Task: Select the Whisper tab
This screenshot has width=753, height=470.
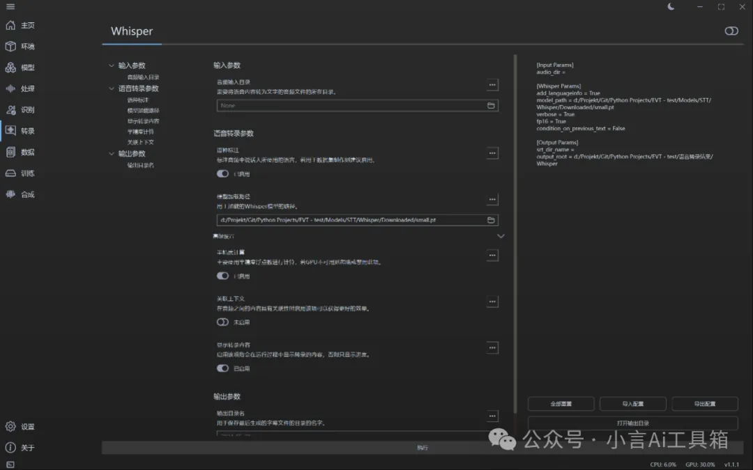Action: tap(132, 31)
